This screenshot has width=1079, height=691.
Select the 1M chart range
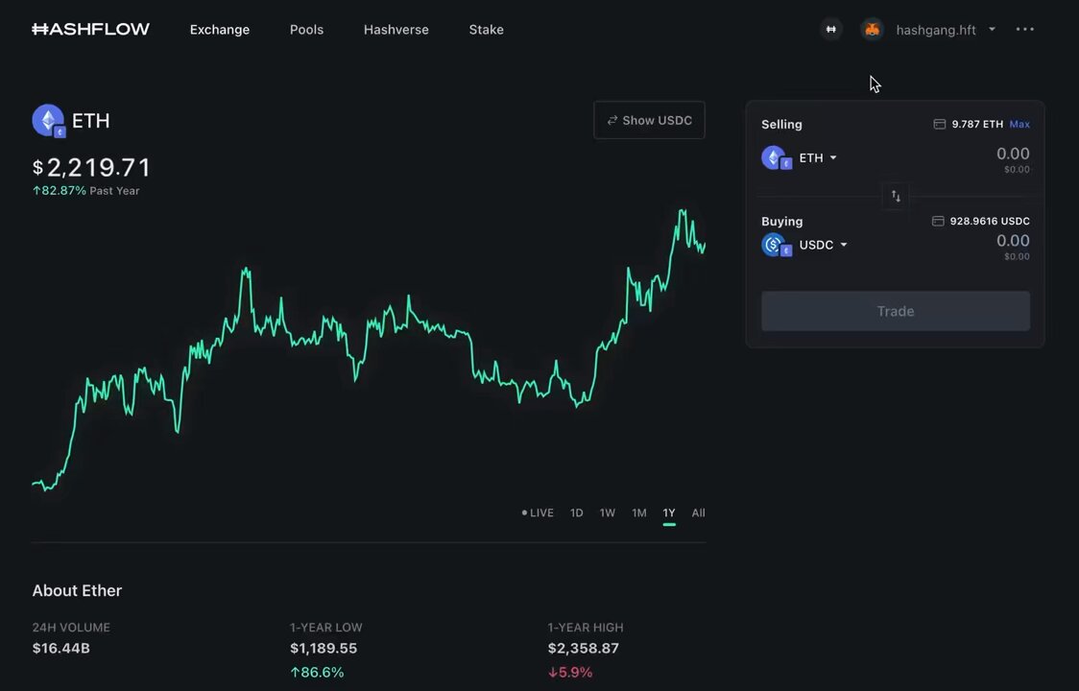pos(639,512)
